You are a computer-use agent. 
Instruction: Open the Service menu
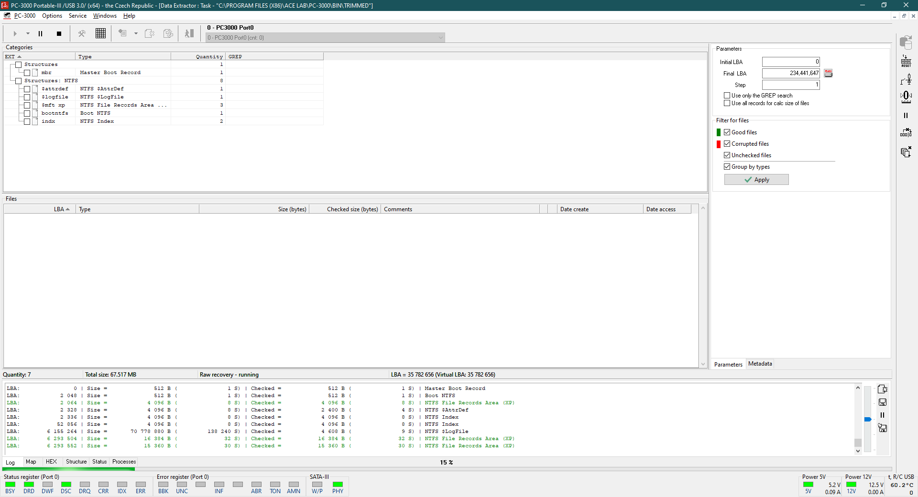(77, 16)
